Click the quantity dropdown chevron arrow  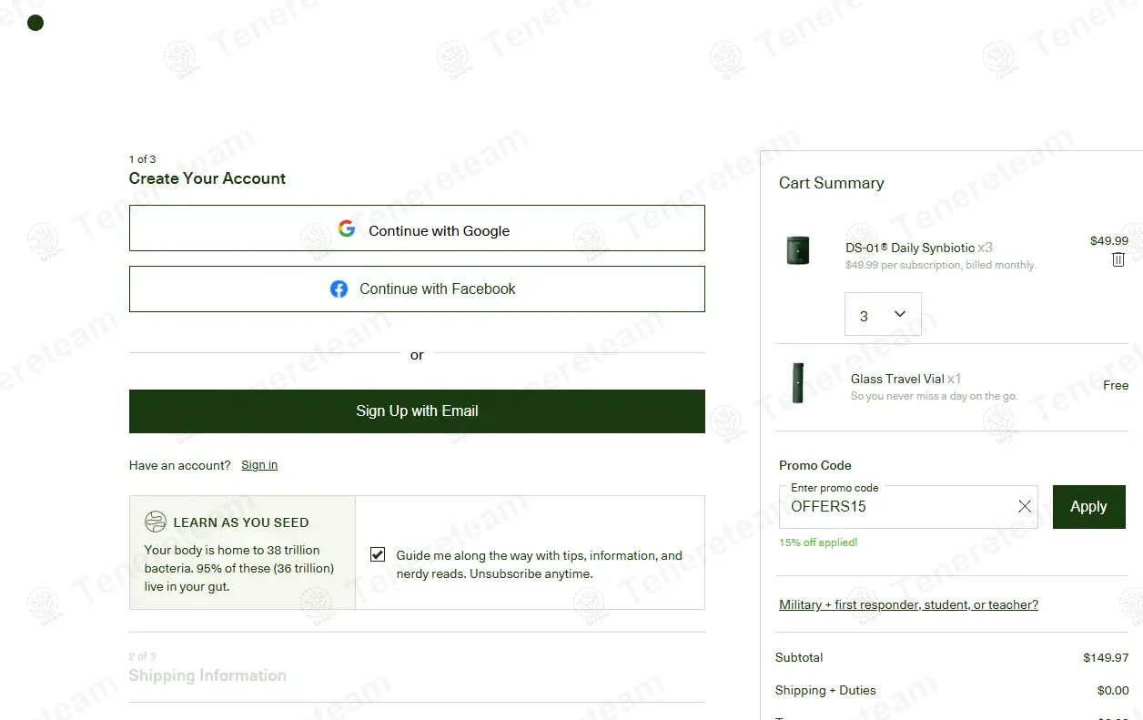[900, 314]
